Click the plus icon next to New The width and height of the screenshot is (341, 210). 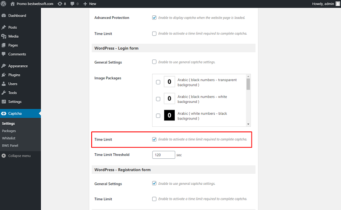[85, 4]
